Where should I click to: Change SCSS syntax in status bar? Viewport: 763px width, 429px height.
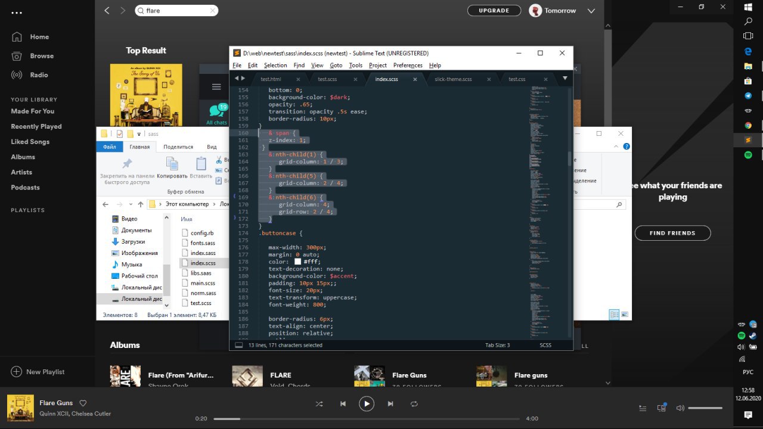tap(545, 345)
